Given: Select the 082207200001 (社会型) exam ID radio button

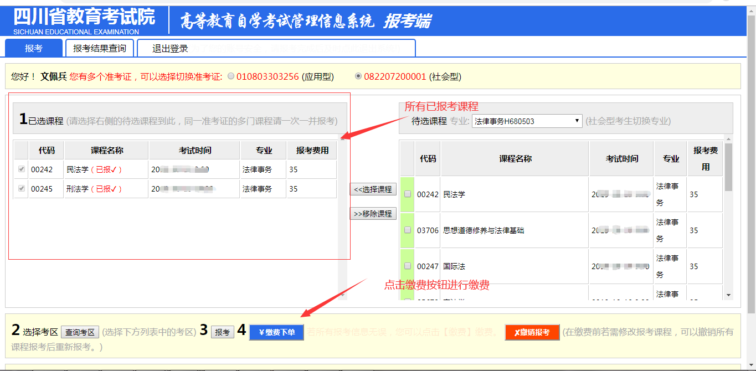Looking at the screenshot, I should coord(358,76).
